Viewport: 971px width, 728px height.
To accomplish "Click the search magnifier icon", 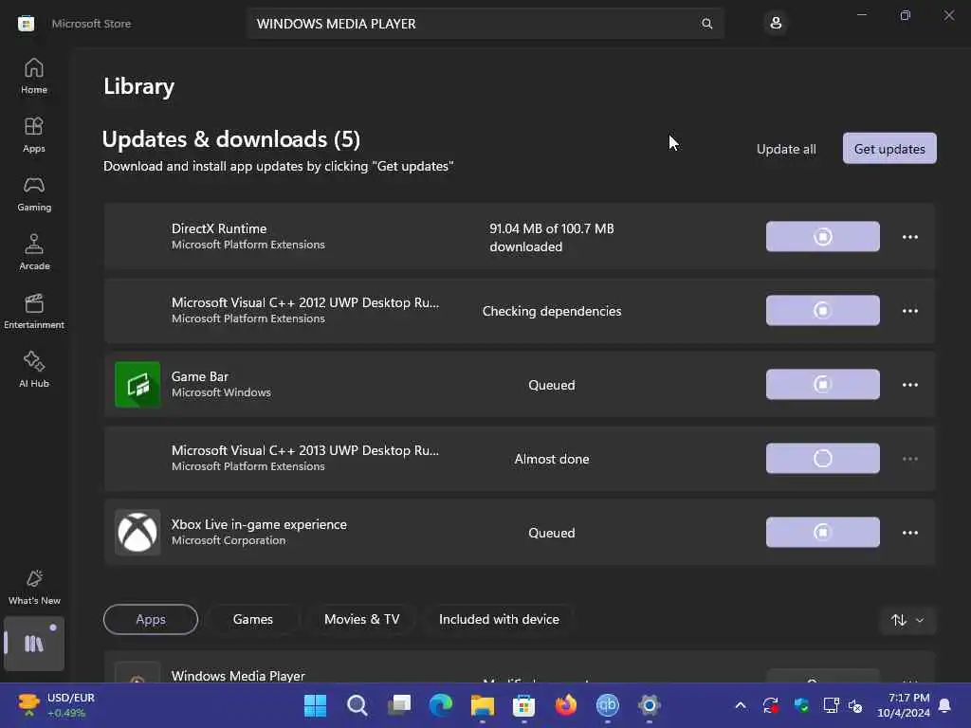I will click(706, 24).
